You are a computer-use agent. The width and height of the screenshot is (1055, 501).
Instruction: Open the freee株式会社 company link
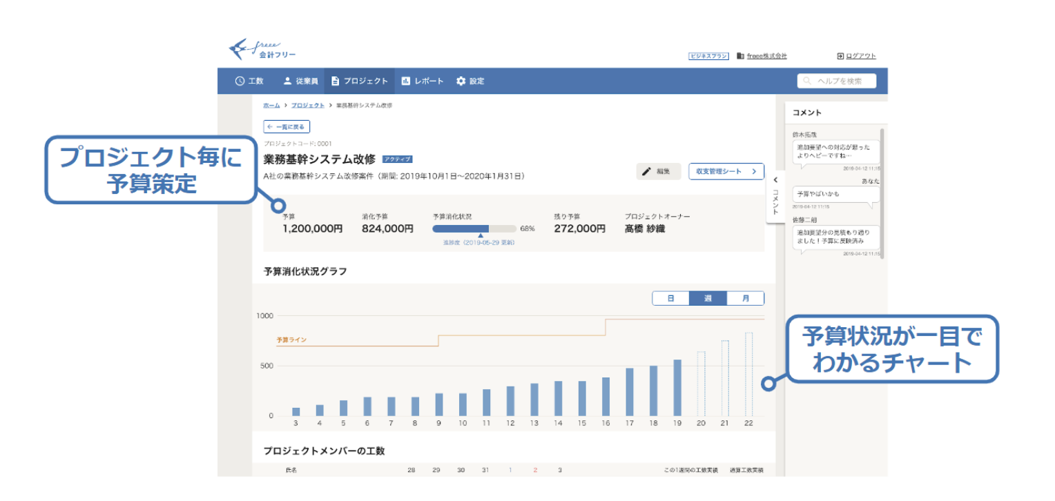(762, 57)
